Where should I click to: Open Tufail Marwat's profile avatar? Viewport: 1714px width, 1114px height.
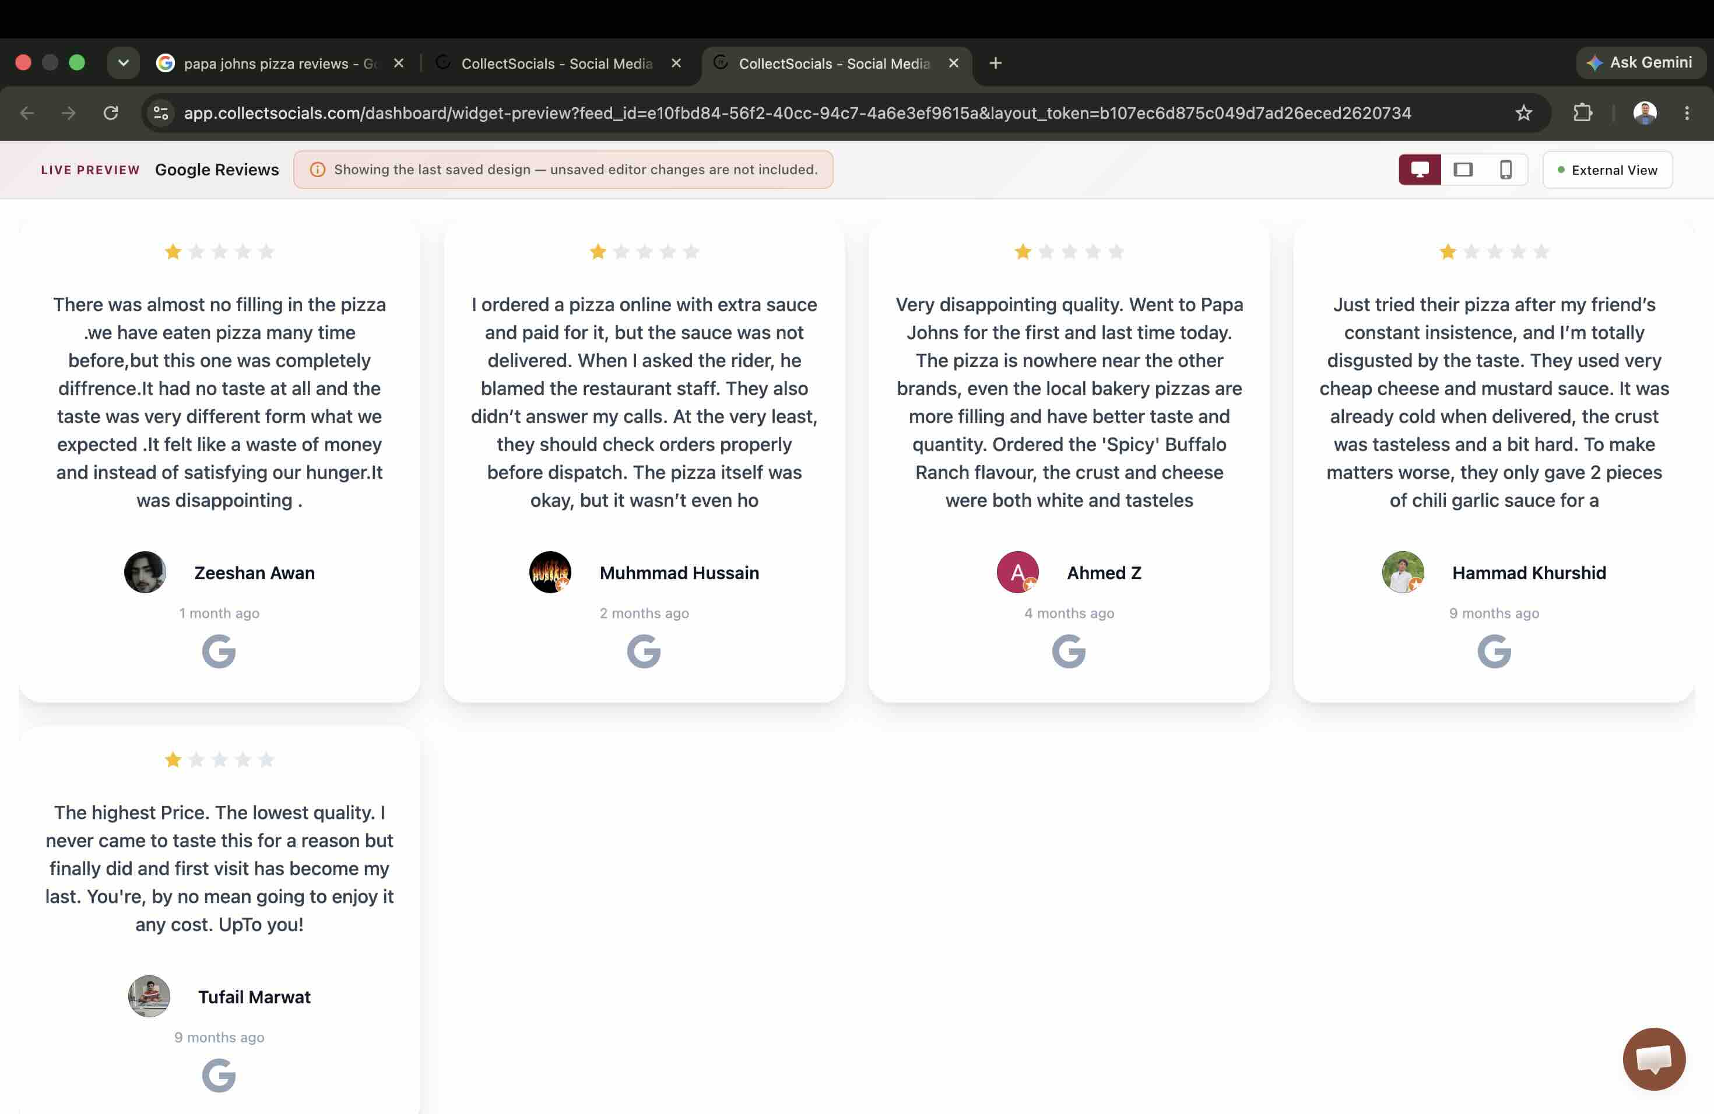click(x=149, y=996)
